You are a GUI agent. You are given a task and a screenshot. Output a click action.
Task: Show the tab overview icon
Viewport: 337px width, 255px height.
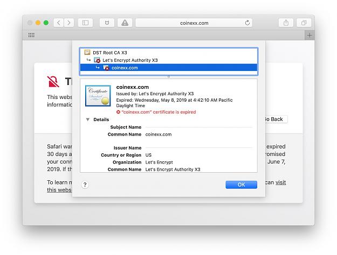(x=304, y=23)
